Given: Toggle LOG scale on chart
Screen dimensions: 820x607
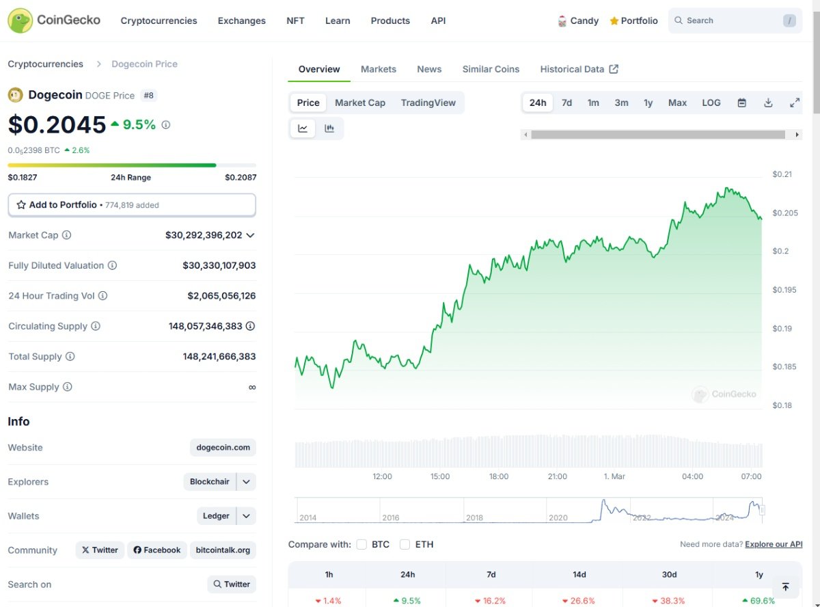Looking at the screenshot, I should (711, 103).
